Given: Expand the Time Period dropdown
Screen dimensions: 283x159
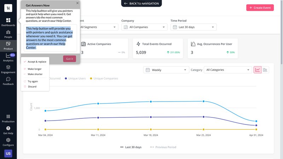Looking at the screenshot, I should [x=193, y=27].
